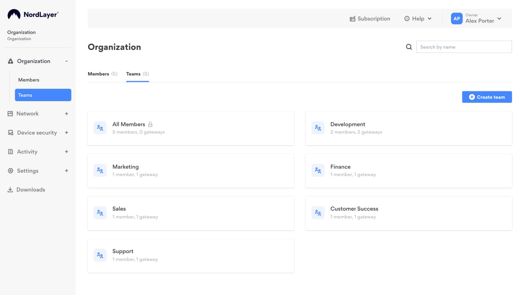This screenshot has height=295, width=524.
Task: Collapse the Organization sidebar section
Action: pyautogui.click(x=66, y=61)
